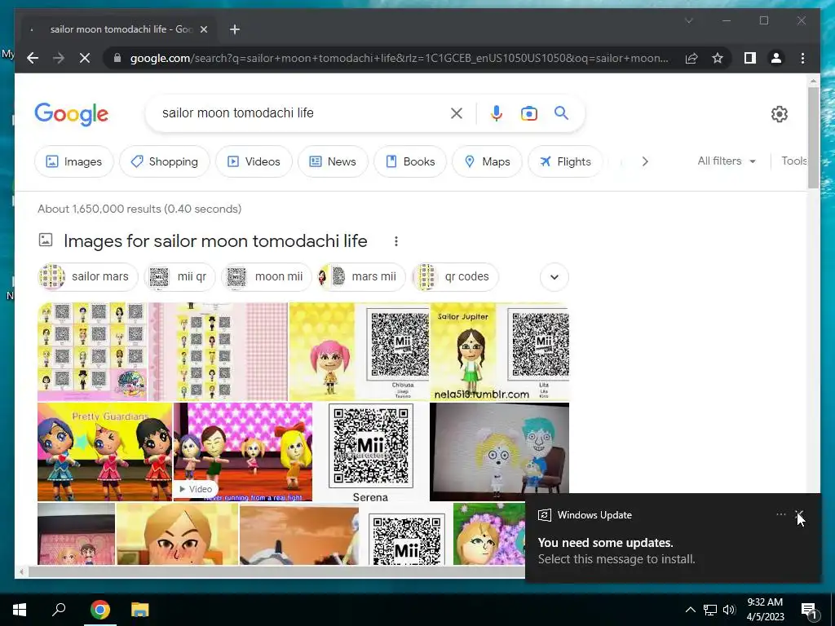Screen dimensions: 835x626
Task: Go back to the previous page
Action: point(33,58)
